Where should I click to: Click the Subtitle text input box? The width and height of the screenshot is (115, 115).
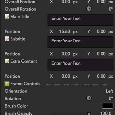tap(80, 42)
